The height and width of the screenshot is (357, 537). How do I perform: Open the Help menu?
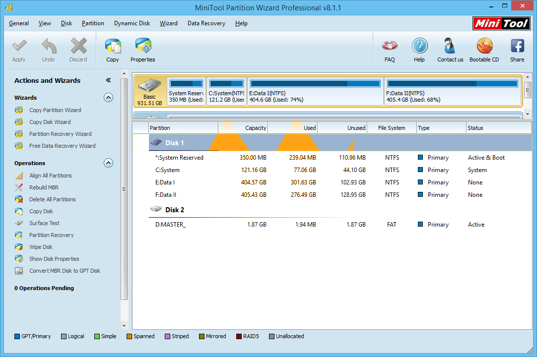241,23
